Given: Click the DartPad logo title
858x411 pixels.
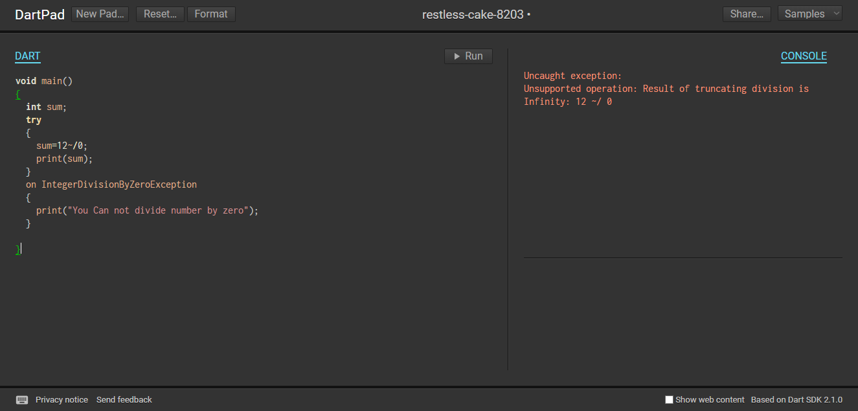Looking at the screenshot, I should click(x=40, y=14).
